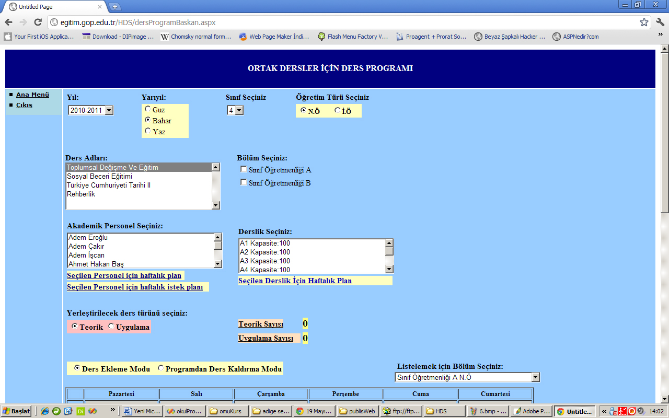Click the browser back arrow icon
Viewport: 669px width, 418px height.
[9, 22]
